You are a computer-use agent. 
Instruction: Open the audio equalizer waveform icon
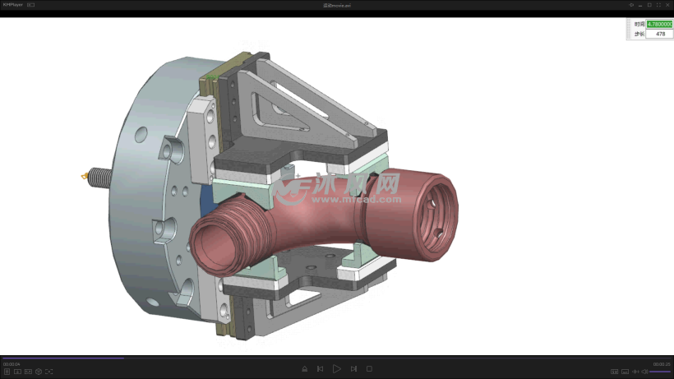[635, 372]
